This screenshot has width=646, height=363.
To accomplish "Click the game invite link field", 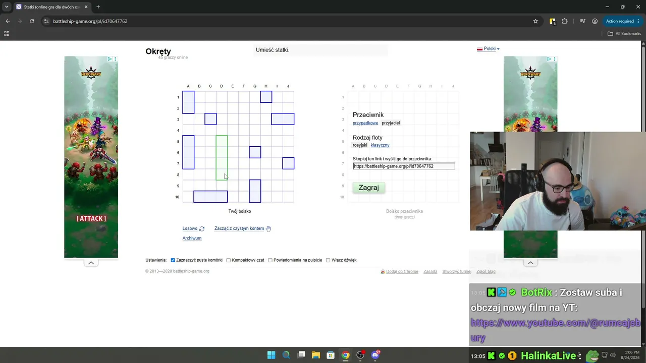I will tap(404, 166).
